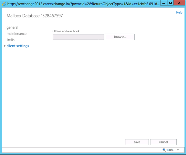This screenshot has width=186, height=155.
Task: Maximize the mailbox database window
Action: click(170, 3)
